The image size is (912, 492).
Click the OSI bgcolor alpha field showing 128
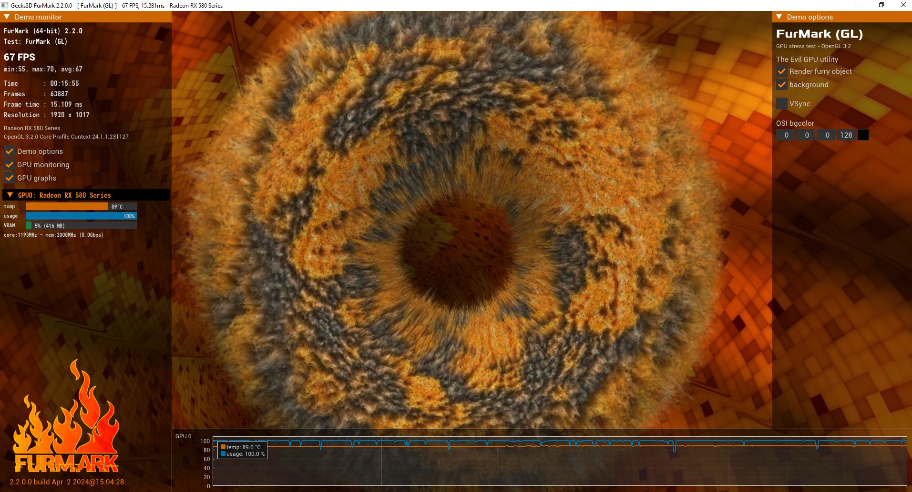(846, 135)
